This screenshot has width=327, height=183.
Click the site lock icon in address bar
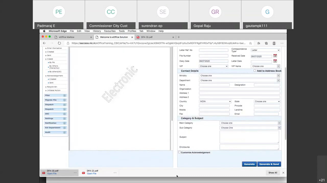[x=68, y=43]
